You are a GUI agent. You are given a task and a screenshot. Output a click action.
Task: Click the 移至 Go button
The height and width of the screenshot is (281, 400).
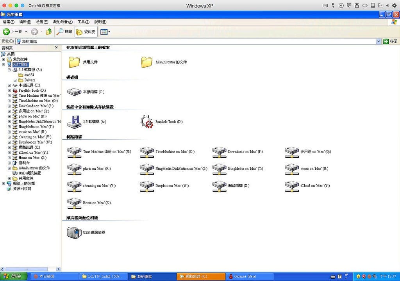390,41
